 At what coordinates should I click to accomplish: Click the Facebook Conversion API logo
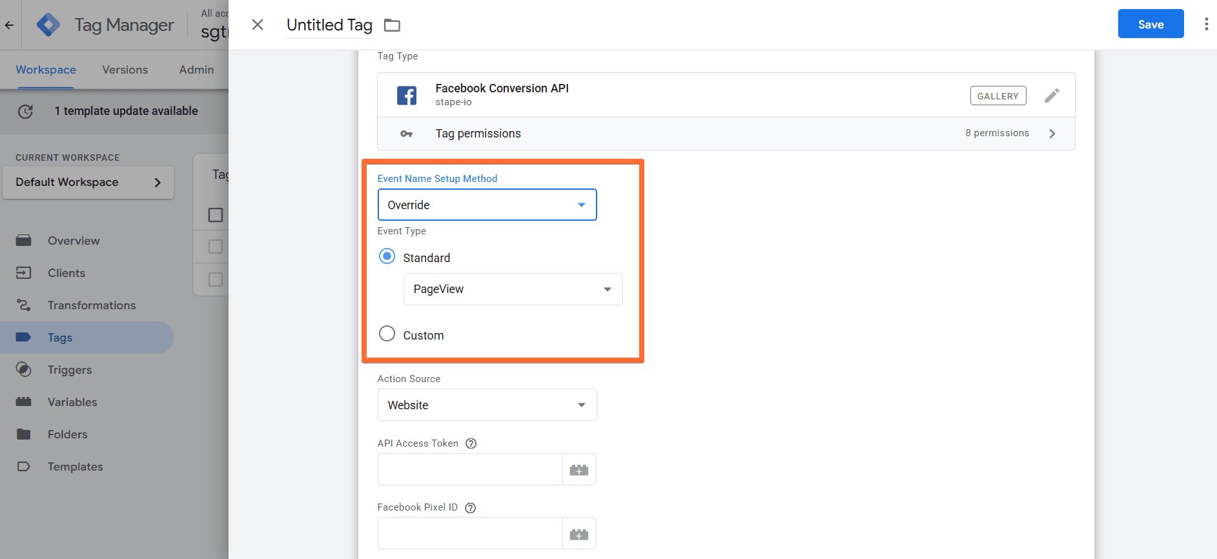tap(407, 96)
